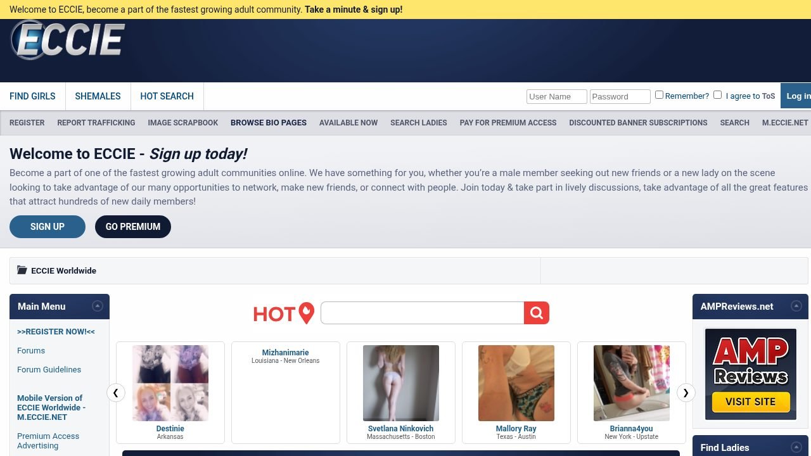Click the red magnifier search button
This screenshot has width=811, height=456.
tap(537, 313)
